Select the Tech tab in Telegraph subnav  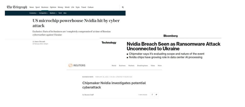pos(60,13)
